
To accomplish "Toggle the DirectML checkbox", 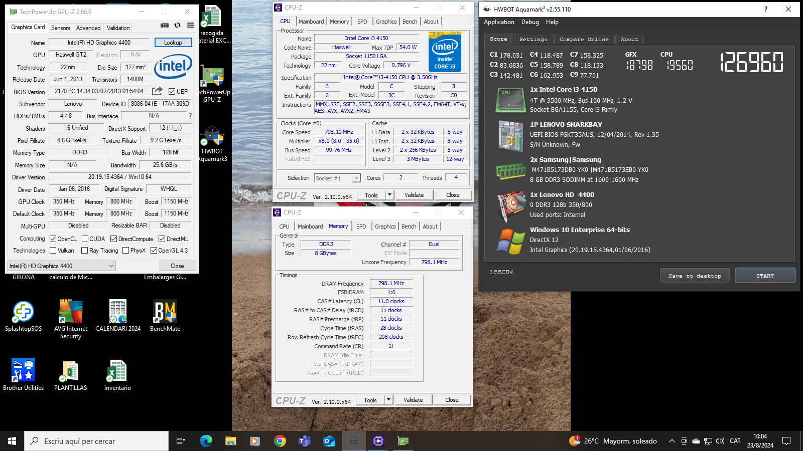I will (x=162, y=239).
